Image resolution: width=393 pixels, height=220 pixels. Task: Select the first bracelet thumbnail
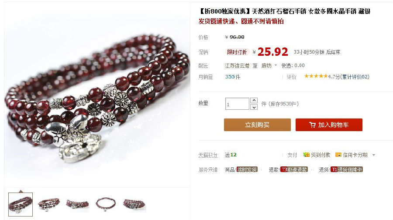21,204
